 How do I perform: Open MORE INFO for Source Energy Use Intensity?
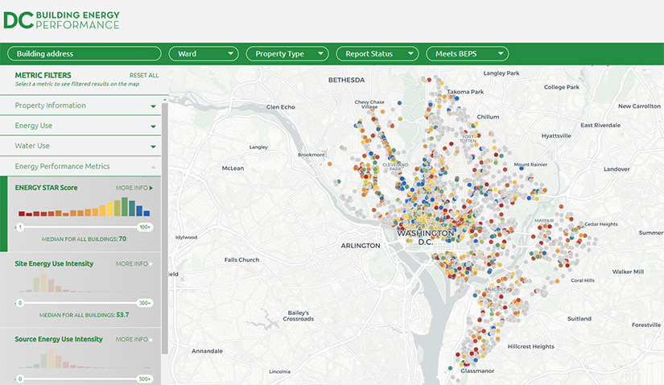[x=134, y=339]
